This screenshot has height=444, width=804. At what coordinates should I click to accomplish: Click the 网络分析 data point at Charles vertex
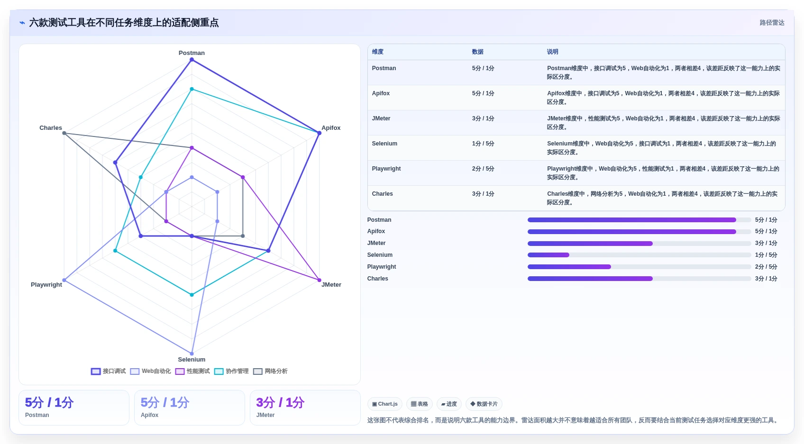pyautogui.click(x=64, y=133)
